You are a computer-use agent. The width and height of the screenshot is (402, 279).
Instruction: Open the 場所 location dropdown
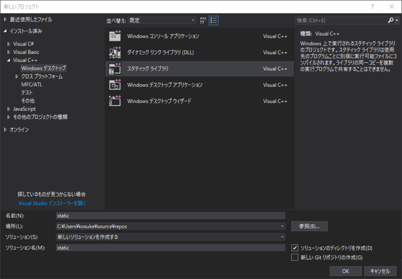(x=282, y=226)
